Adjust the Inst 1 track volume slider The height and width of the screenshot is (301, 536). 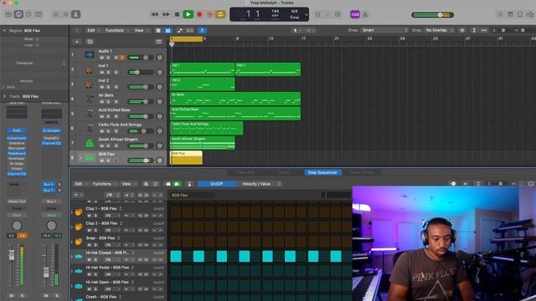141,73
